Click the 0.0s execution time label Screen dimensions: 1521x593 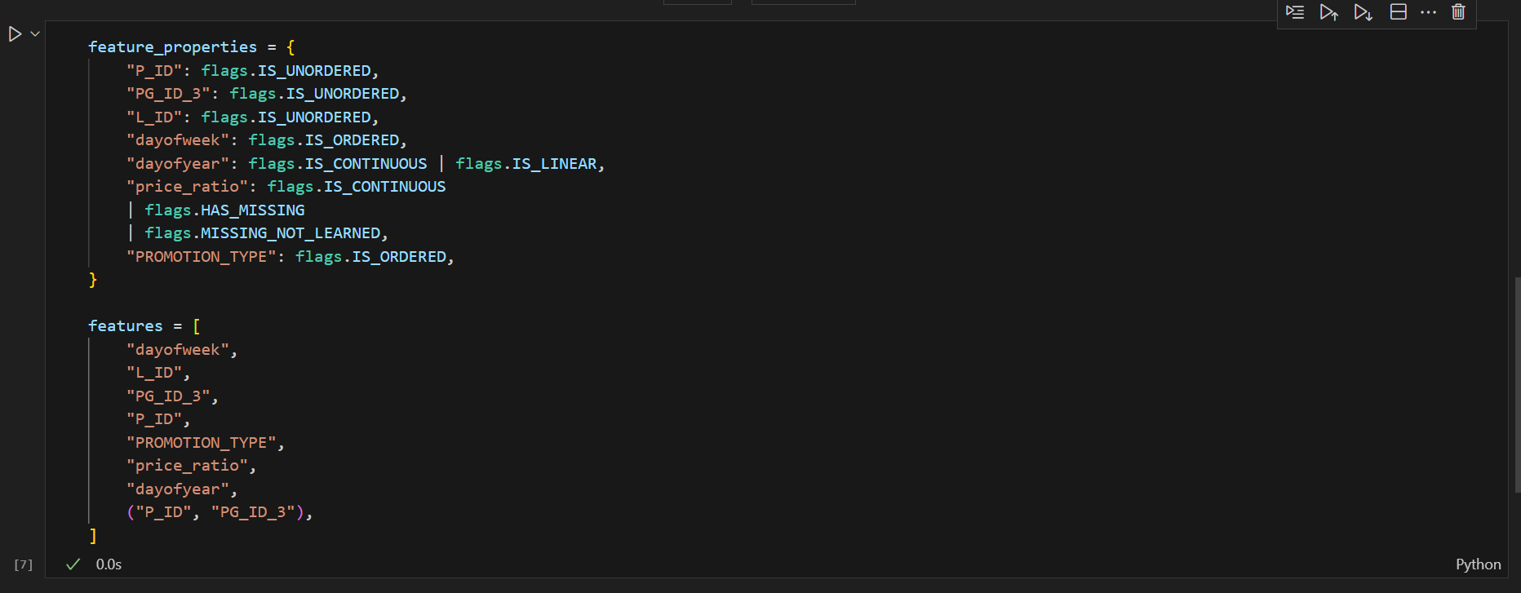tap(109, 564)
